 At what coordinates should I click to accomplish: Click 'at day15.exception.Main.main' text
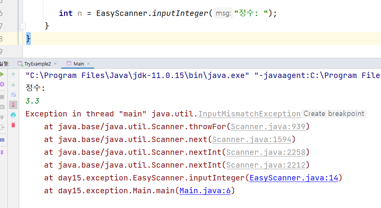click(109, 191)
